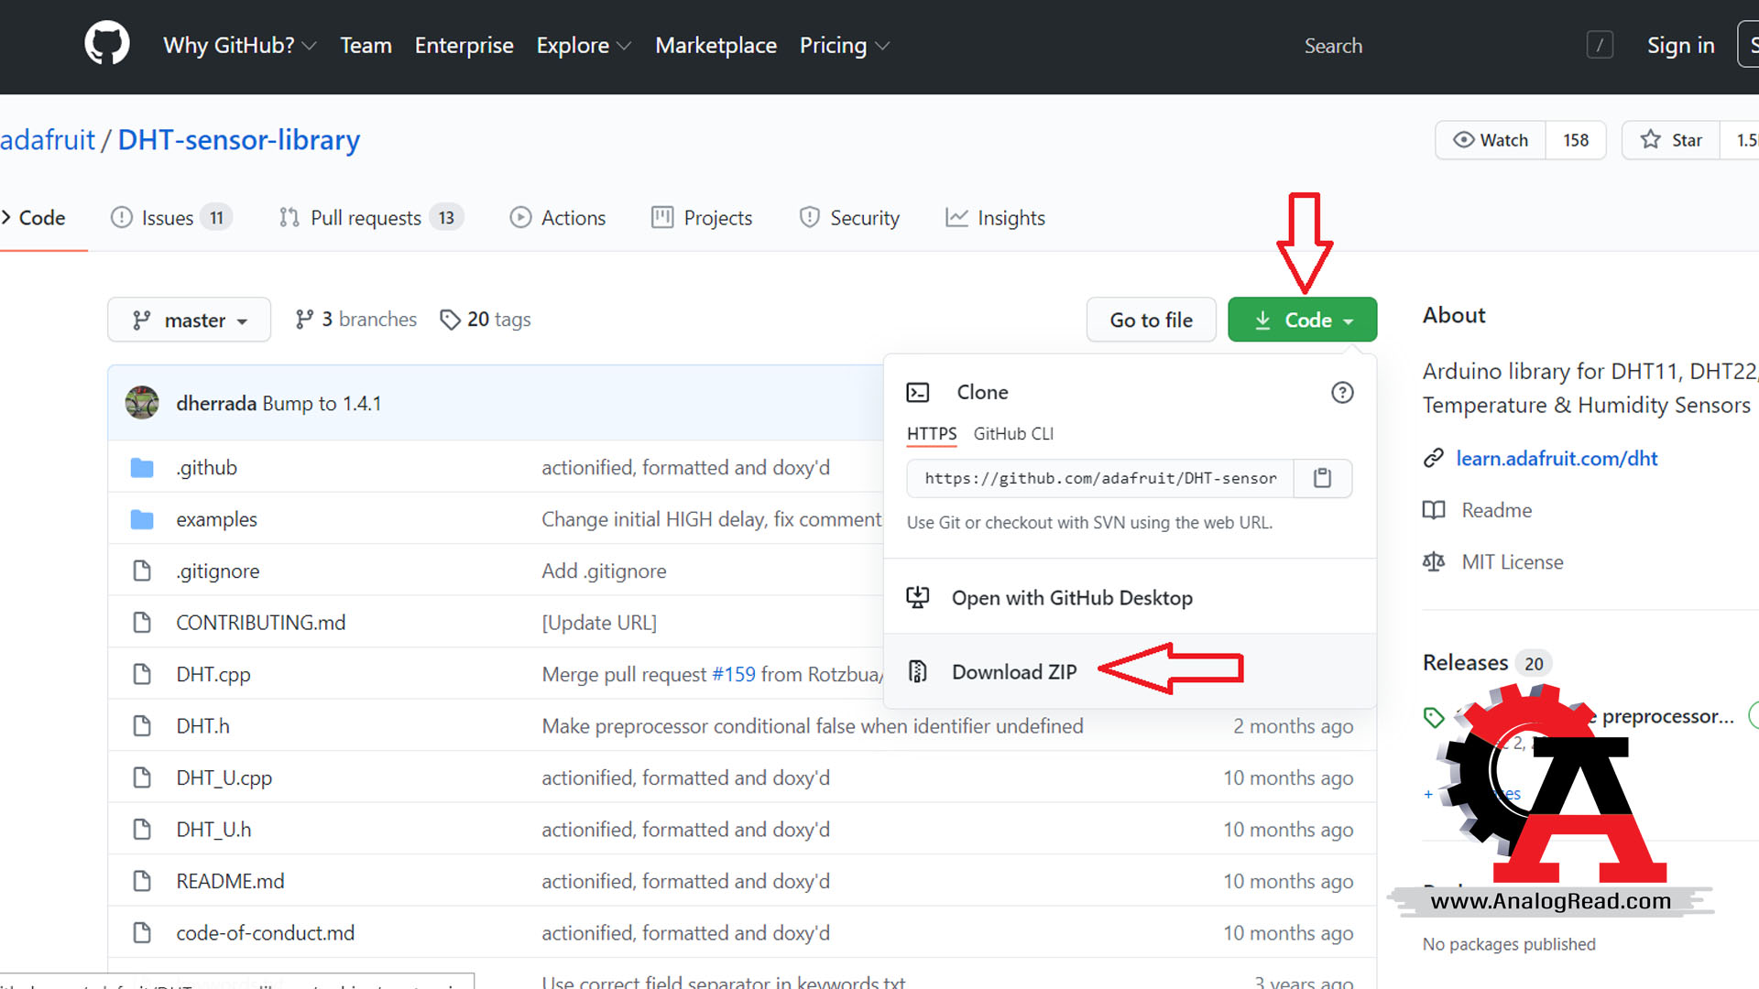Open the clone help question-mark icon
This screenshot has width=1759, height=989.
pyautogui.click(x=1342, y=393)
